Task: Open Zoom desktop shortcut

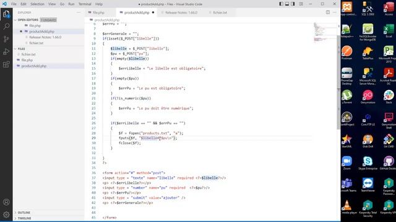Action: click(347, 163)
